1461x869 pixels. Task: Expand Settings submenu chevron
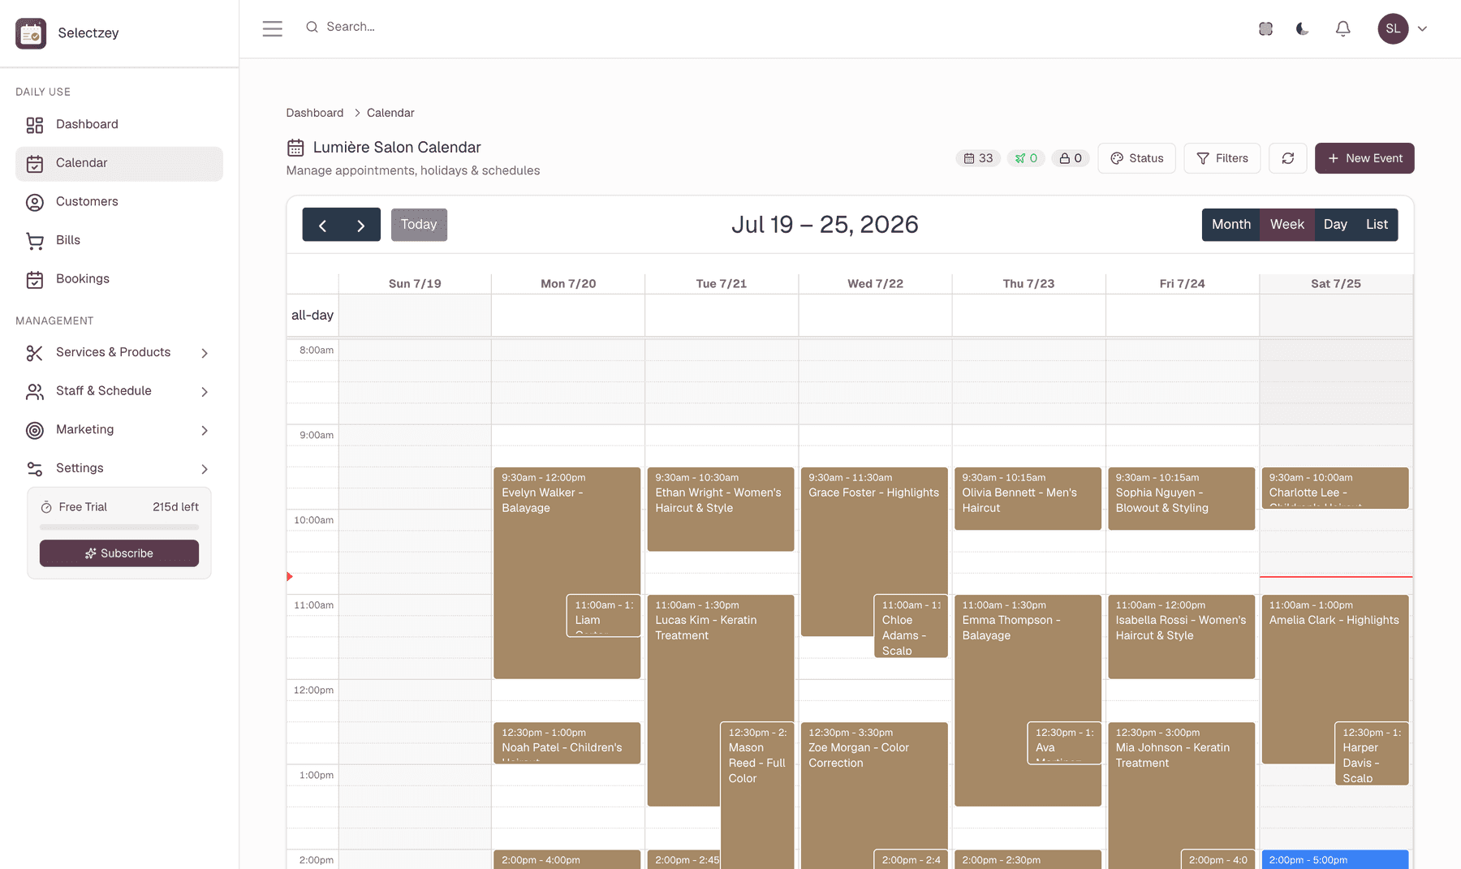pos(205,469)
